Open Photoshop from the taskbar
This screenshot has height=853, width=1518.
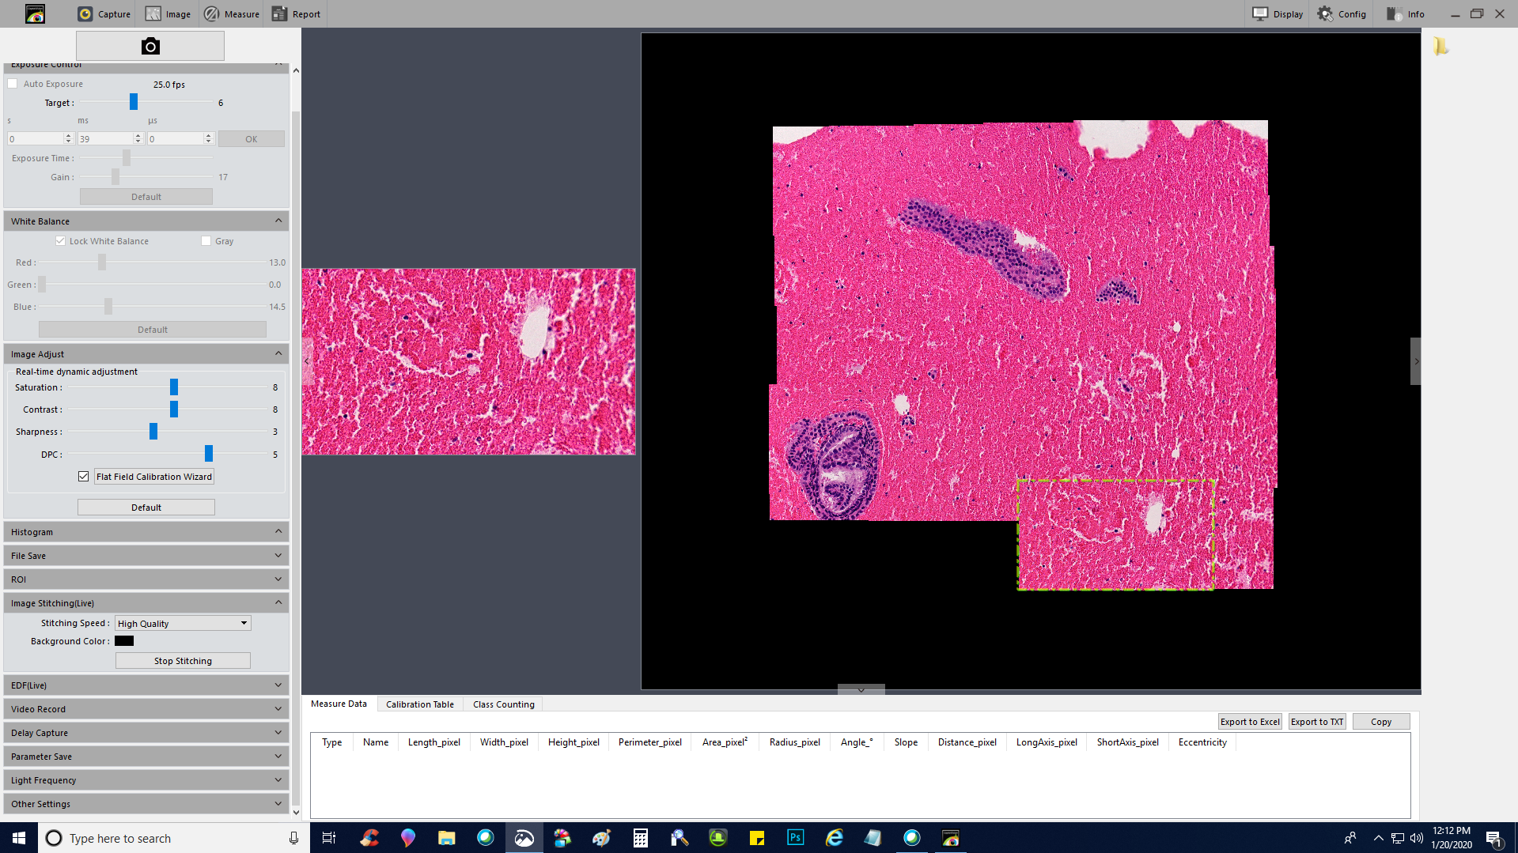[795, 838]
